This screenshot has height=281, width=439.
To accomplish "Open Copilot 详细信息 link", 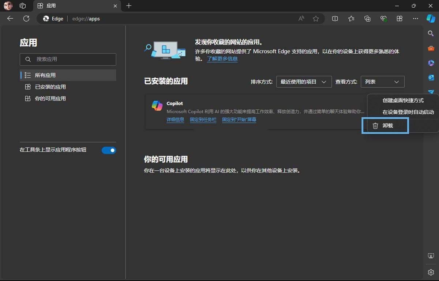I will pyautogui.click(x=175, y=120).
